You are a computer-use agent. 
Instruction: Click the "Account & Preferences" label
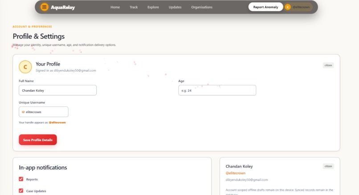(x=32, y=27)
